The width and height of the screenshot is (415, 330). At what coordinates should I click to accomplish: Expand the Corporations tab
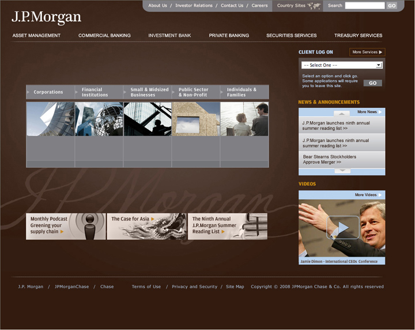pos(50,92)
